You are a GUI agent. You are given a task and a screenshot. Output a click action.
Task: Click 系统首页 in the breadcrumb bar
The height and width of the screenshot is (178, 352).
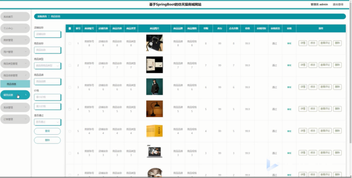[x=42, y=16]
